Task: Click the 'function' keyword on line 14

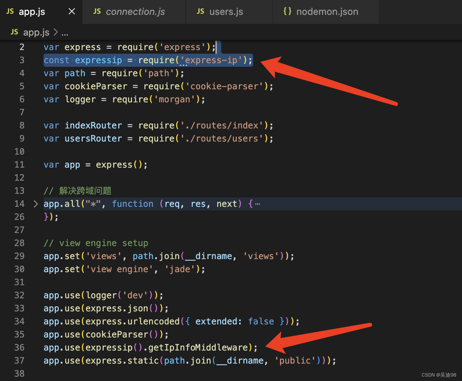Action: [133, 204]
